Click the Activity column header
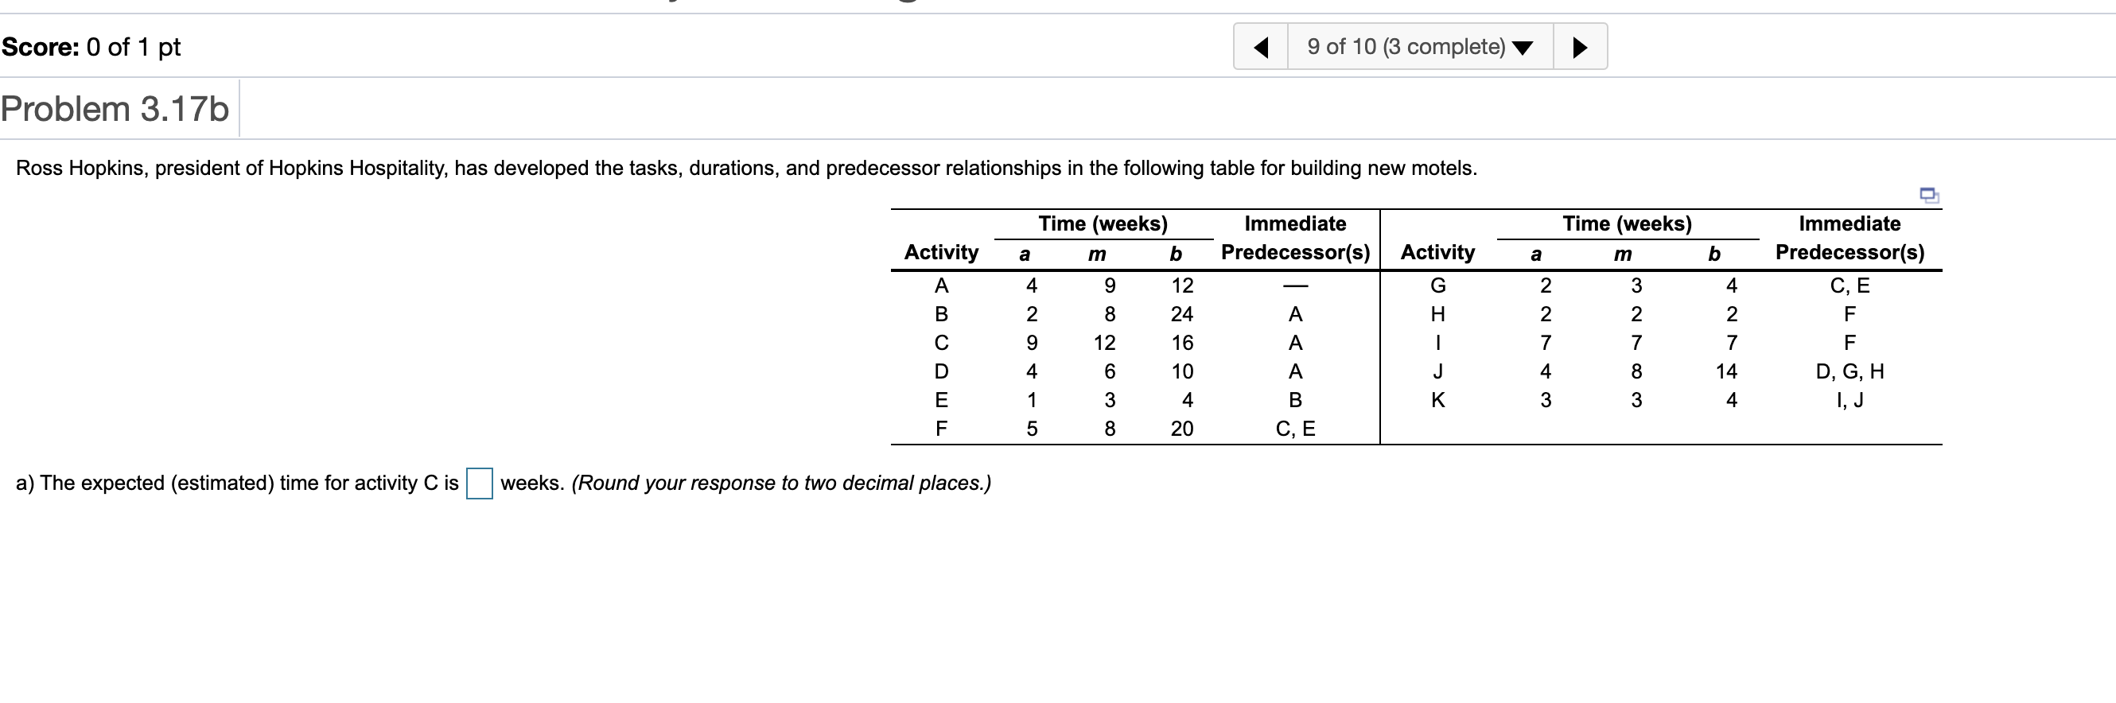 (x=941, y=253)
